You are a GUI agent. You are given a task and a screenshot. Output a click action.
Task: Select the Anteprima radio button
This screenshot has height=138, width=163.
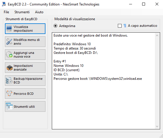coord(56,26)
